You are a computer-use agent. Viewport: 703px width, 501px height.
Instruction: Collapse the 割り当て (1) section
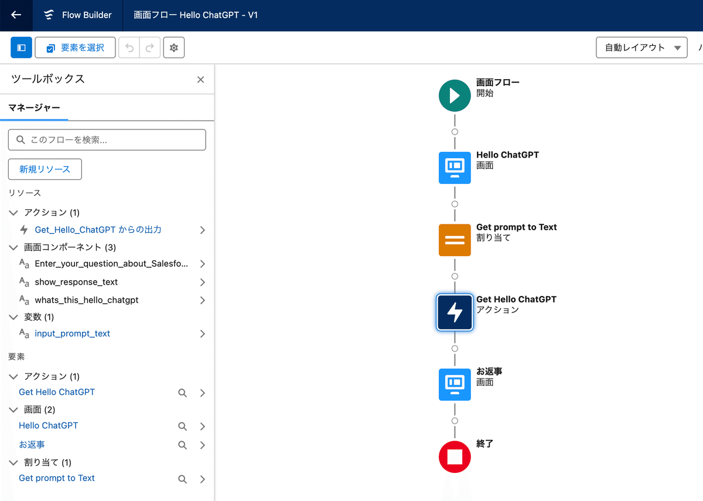[14, 462]
